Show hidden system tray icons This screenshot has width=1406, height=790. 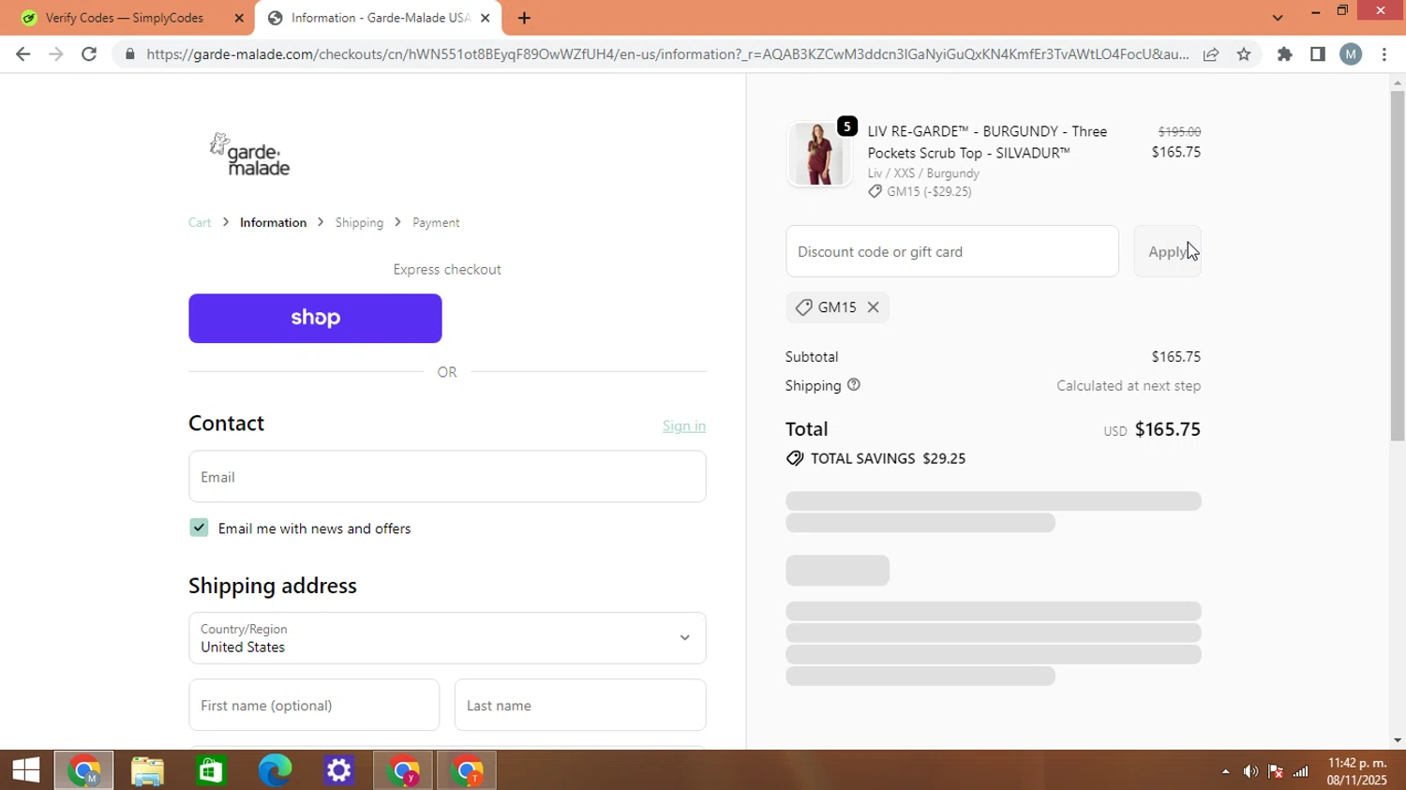[1225, 771]
